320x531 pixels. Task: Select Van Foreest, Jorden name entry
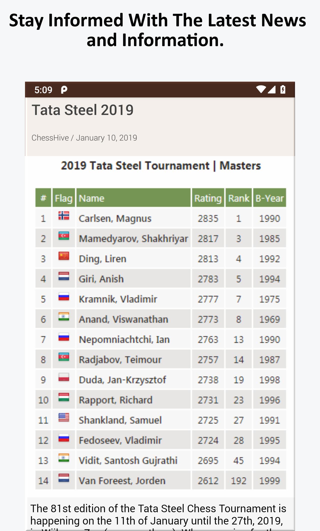(x=122, y=481)
